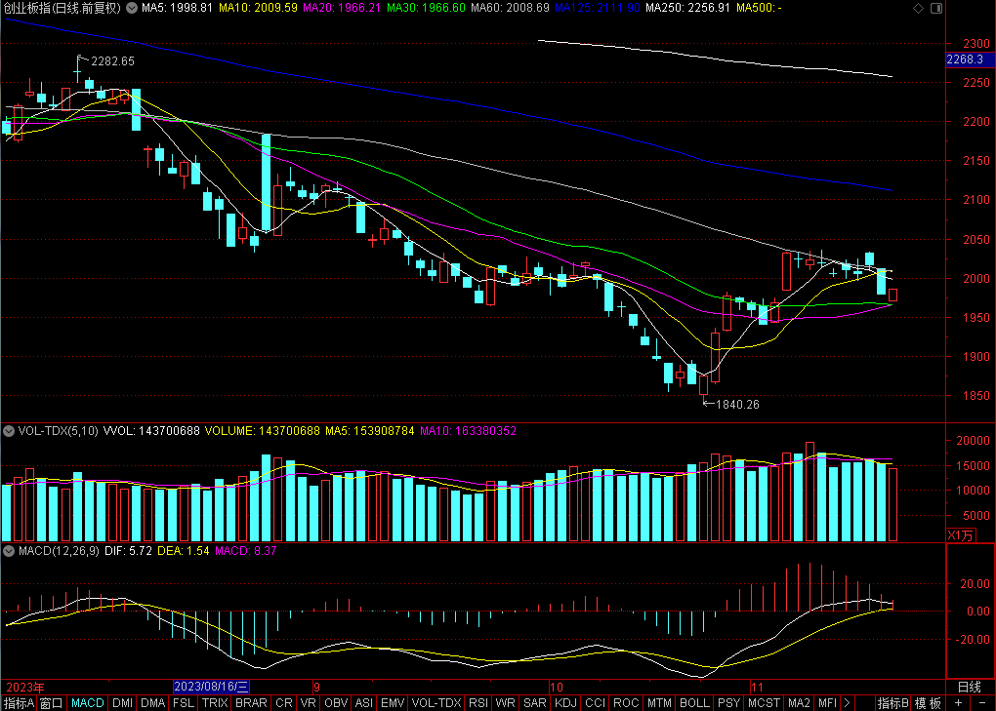Viewport: 996px width, 711px height.
Task: Click the minus zoom-out icon
Action: pos(982,703)
